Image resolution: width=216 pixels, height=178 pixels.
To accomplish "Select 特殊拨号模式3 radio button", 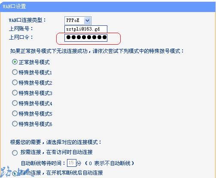I will click(x=15, y=93).
